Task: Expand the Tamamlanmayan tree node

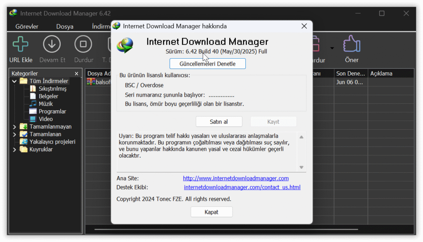Action: 14,126
